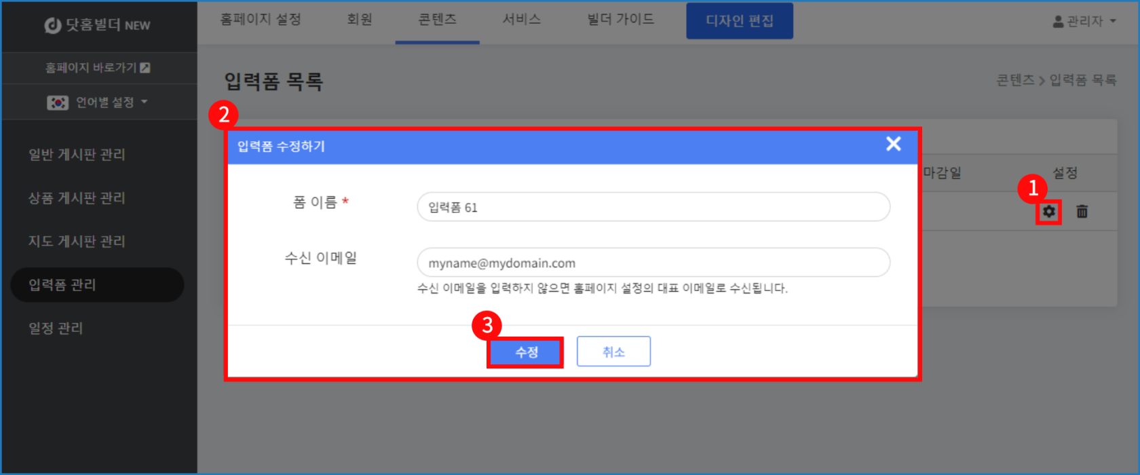Click the trash delete icon

click(x=1082, y=212)
